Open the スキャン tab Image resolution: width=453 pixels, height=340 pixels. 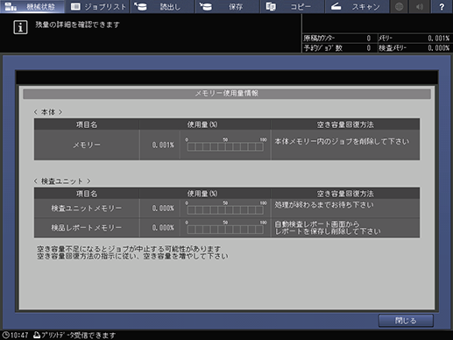357,6
